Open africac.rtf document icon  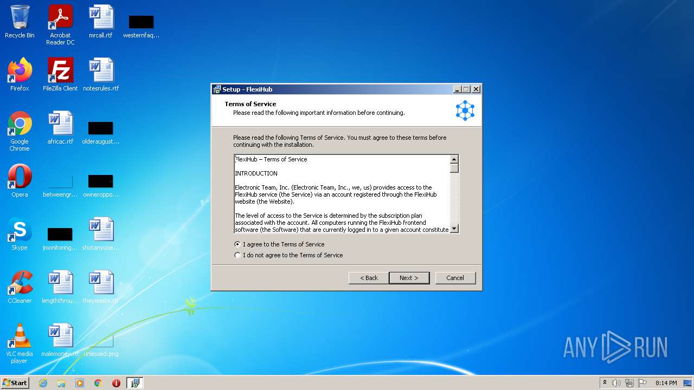(x=60, y=128)
